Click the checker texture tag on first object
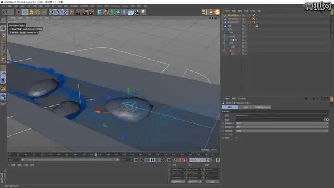334x188 pixels. point(254,15)
